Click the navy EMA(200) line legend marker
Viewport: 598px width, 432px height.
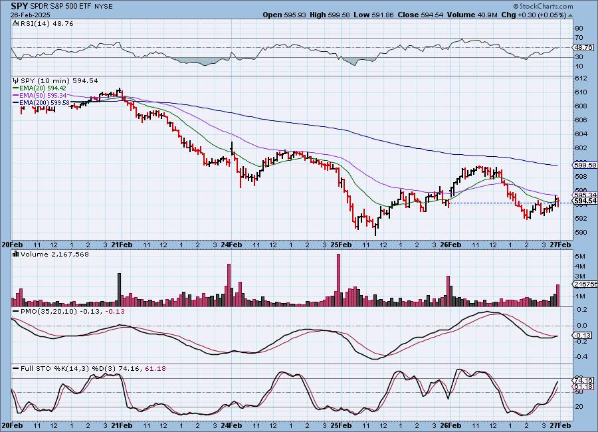point(16,102)
